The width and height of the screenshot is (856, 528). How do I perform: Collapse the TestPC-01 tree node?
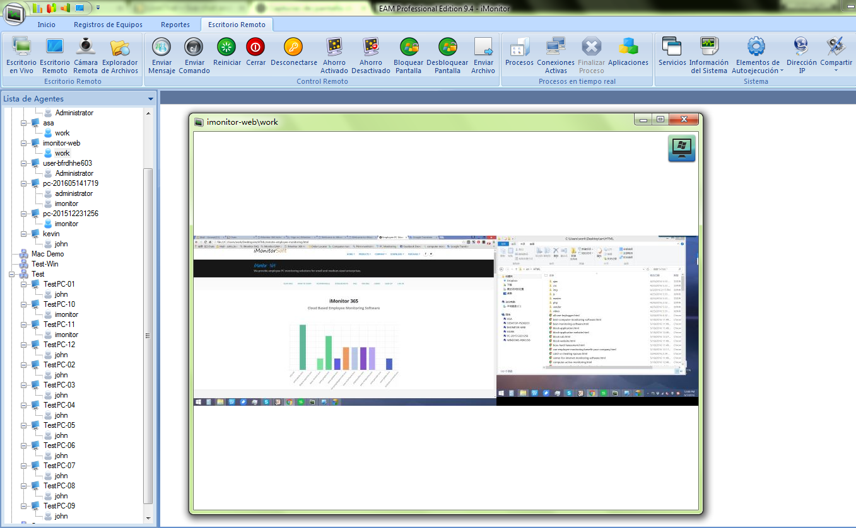tap(24, 284)
